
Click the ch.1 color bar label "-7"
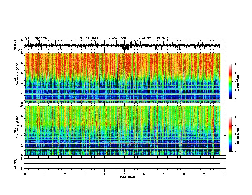[235, 99]
